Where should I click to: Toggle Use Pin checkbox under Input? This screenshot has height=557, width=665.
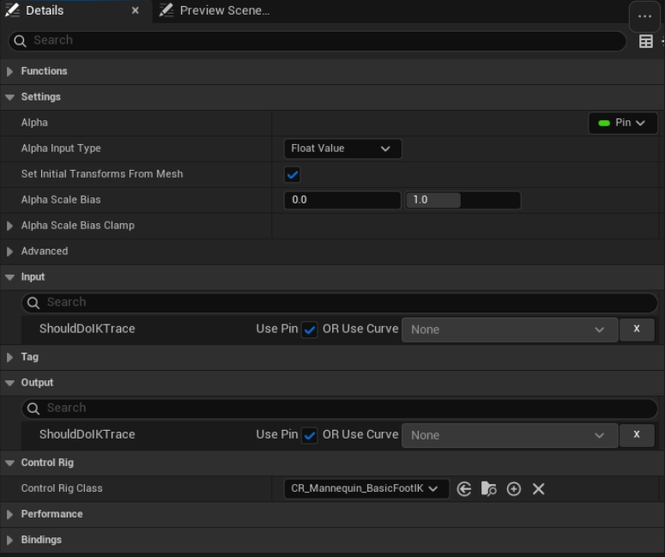coord(310,330)
